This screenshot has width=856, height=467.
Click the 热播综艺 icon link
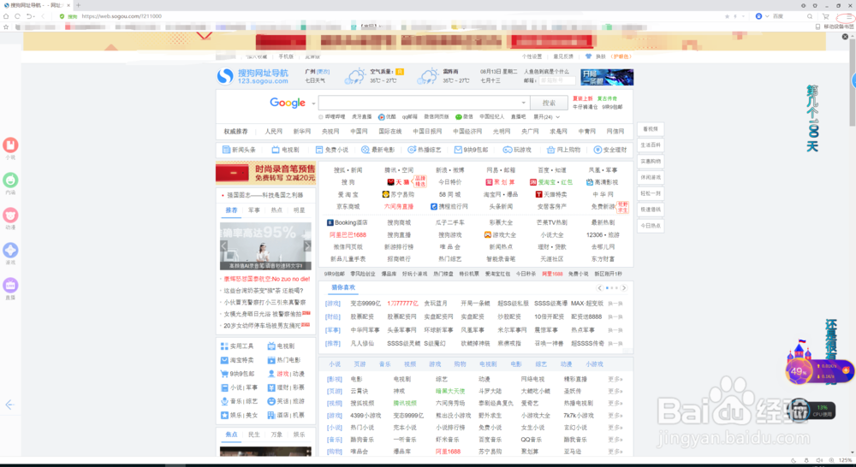tap(412, 150)
